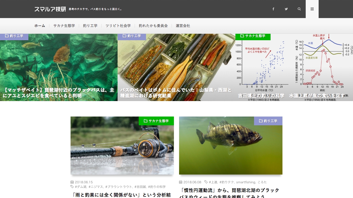353x198 pixels.
Task: Select the ころた tag
Action: click(x=262, y=182)
